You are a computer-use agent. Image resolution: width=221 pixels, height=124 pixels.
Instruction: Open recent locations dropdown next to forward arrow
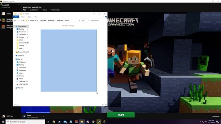click(21, 21)
